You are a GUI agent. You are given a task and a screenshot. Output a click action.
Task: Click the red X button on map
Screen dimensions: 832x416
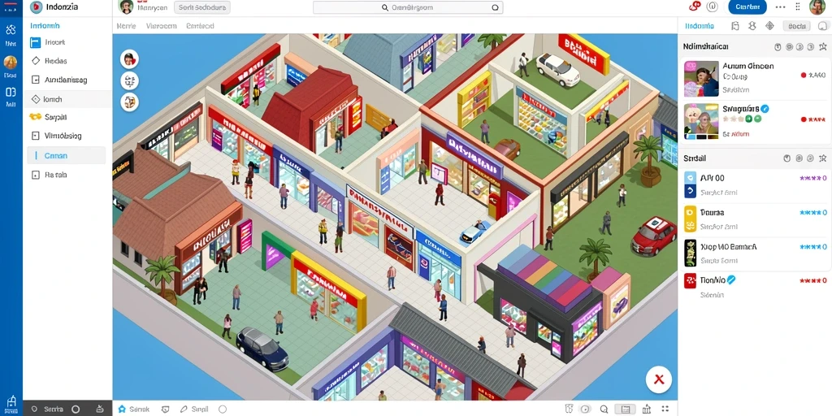(658, 379)
